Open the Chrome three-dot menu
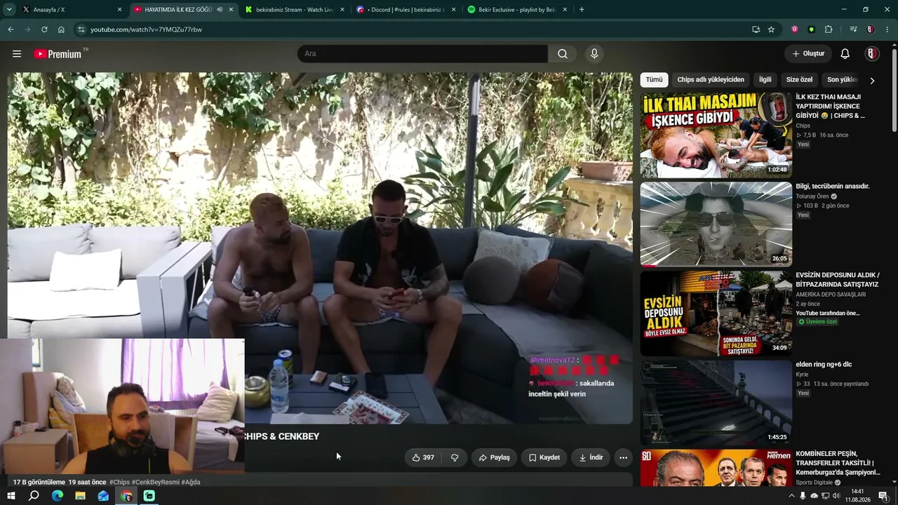This screenshot has width=898, height=505. click(x=887, y=29)
